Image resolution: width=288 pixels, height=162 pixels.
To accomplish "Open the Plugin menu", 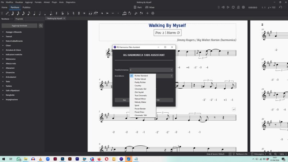I will point(54,2).
